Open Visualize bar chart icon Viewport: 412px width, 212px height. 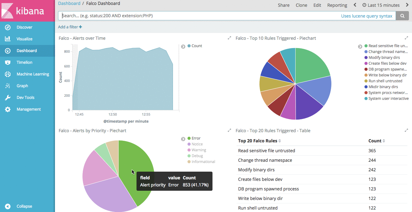point(8,39)
